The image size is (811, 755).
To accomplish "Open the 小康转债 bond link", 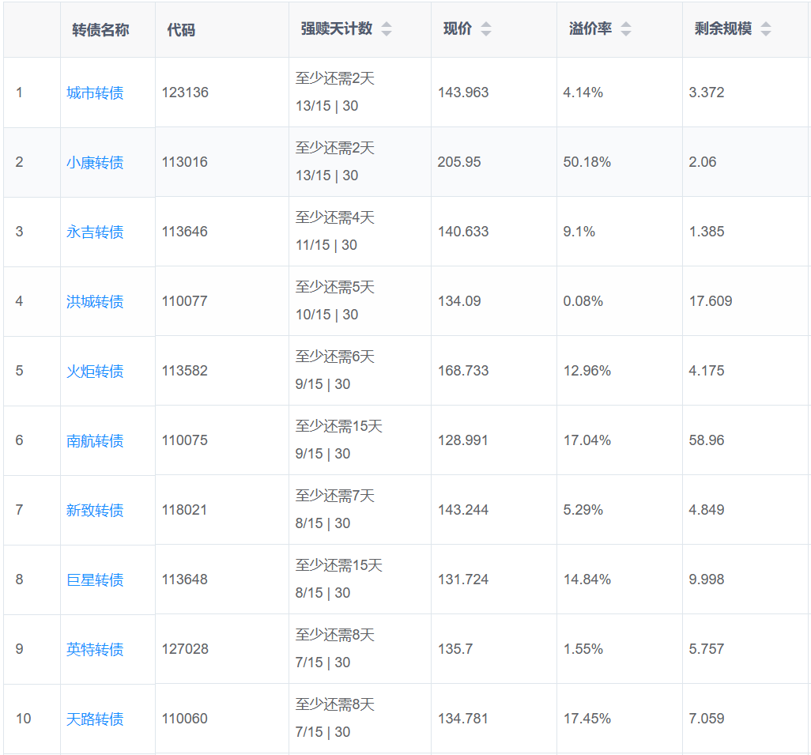I will [x=95, y=163].
